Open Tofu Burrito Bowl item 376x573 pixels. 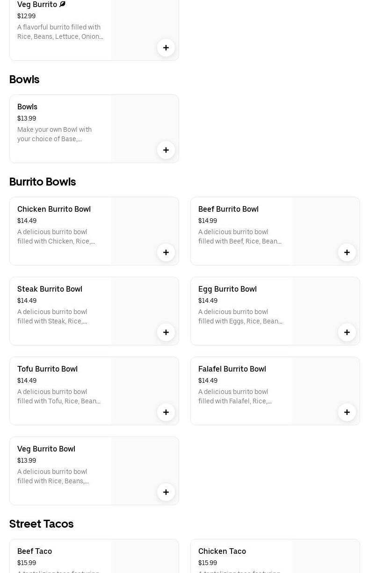(x=47, y=369)
